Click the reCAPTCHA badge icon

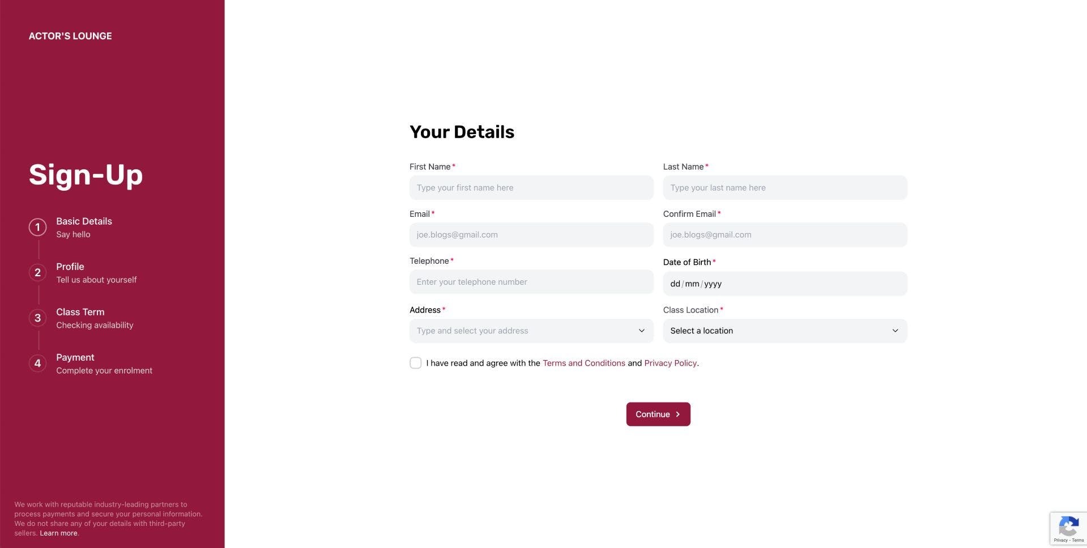1068,527
